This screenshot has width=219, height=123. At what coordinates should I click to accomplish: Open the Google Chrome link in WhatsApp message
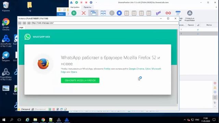click(136, 69)
